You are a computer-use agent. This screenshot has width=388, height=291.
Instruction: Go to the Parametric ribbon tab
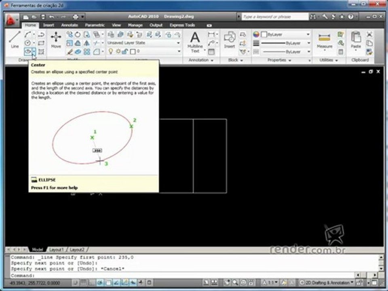click(95, 25)
